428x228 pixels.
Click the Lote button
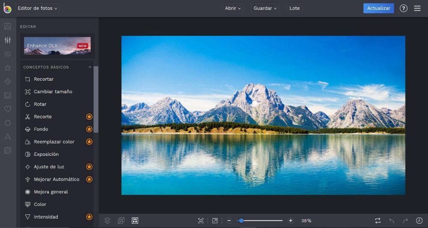click(294, 8)
